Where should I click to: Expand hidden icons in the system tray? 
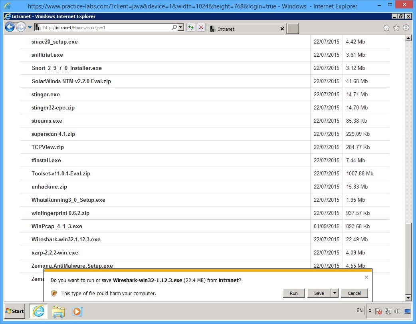369,311
